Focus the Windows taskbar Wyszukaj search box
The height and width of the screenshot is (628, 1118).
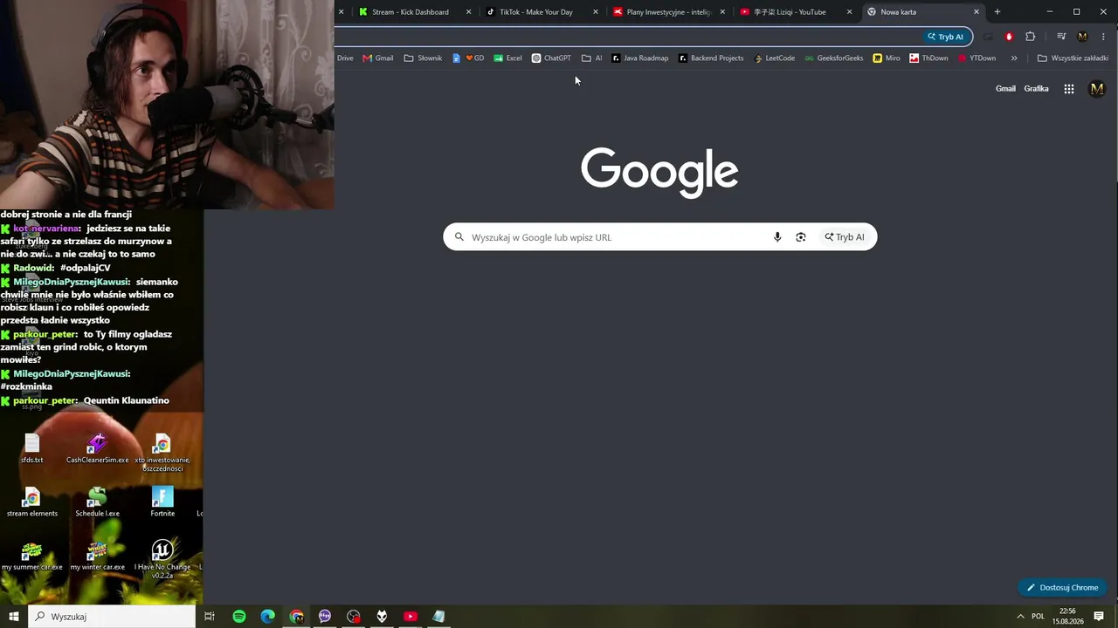click(112, 617)
